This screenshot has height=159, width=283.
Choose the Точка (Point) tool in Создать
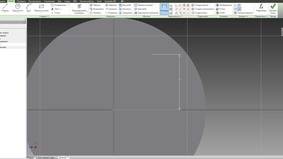tap(55, 13)
